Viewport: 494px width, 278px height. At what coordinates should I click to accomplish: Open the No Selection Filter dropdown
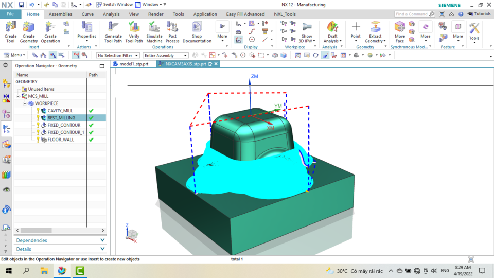[x=117, y=55]
